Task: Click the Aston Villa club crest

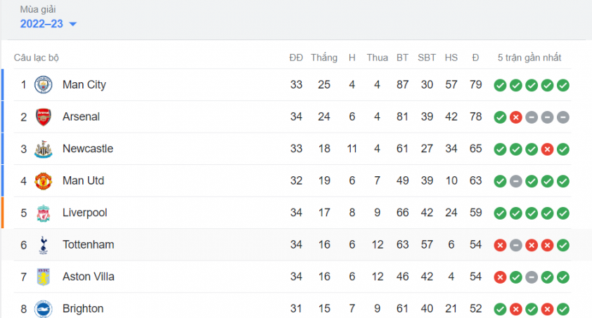Action: 44,277
